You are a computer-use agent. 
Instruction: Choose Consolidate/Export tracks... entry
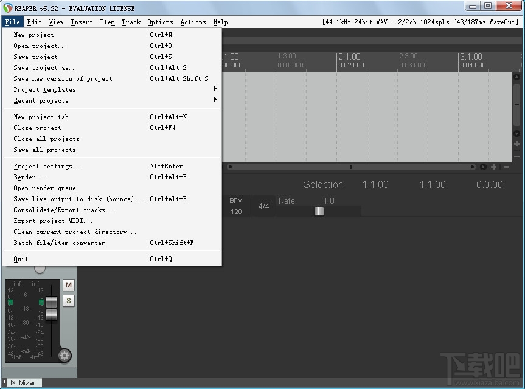(112, 210)
